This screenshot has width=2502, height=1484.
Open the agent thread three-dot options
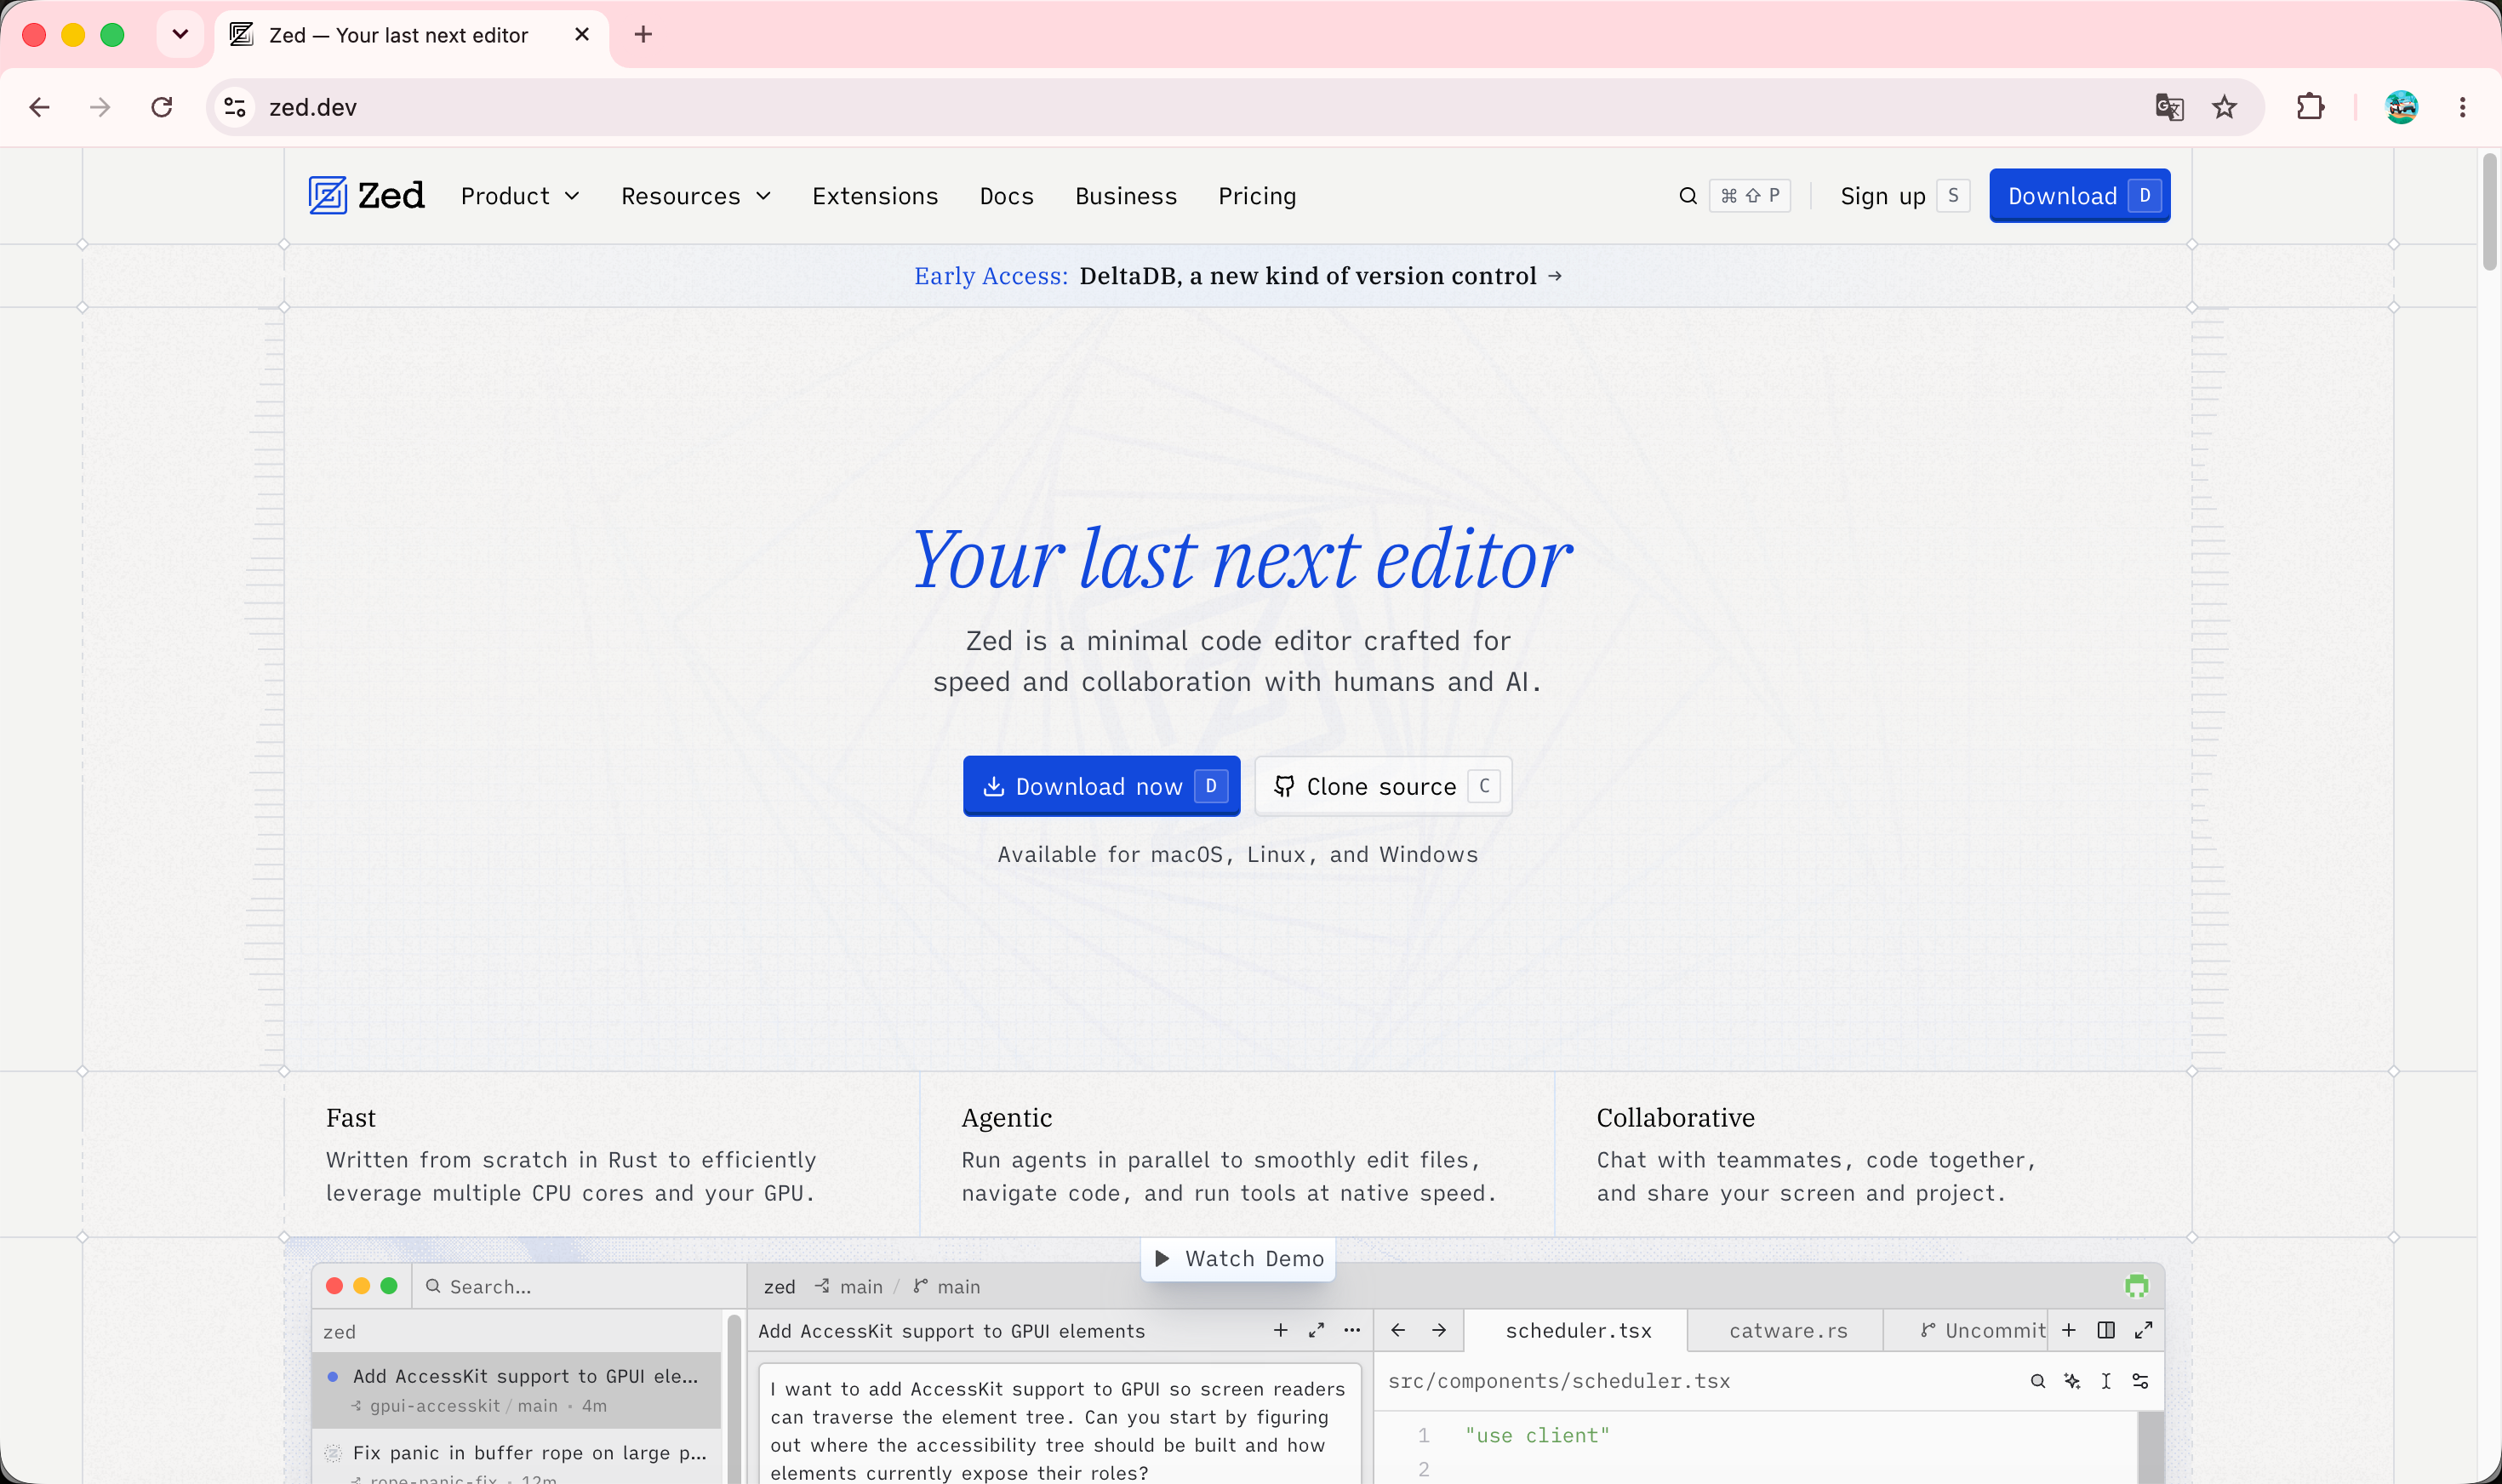click(1352, 1330)
